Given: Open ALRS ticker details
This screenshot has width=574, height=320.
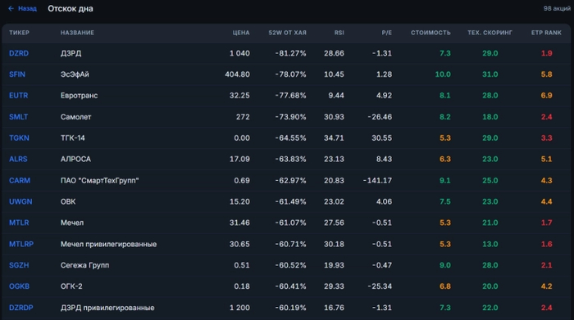Looking at the screenshot, I should [18, 160].
